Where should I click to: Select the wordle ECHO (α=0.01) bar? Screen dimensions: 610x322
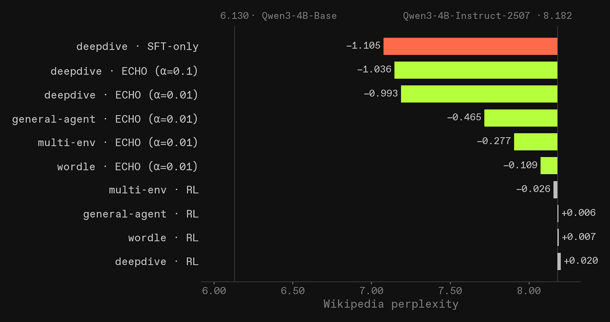point(549,165)
